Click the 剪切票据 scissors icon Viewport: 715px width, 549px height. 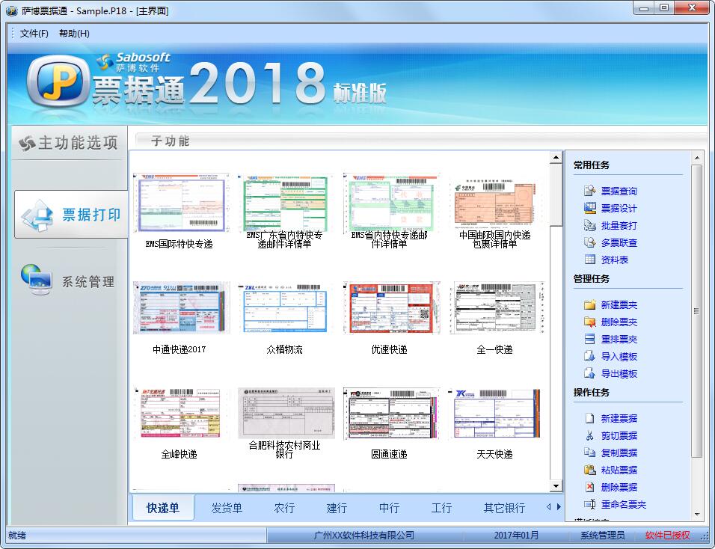589,435
